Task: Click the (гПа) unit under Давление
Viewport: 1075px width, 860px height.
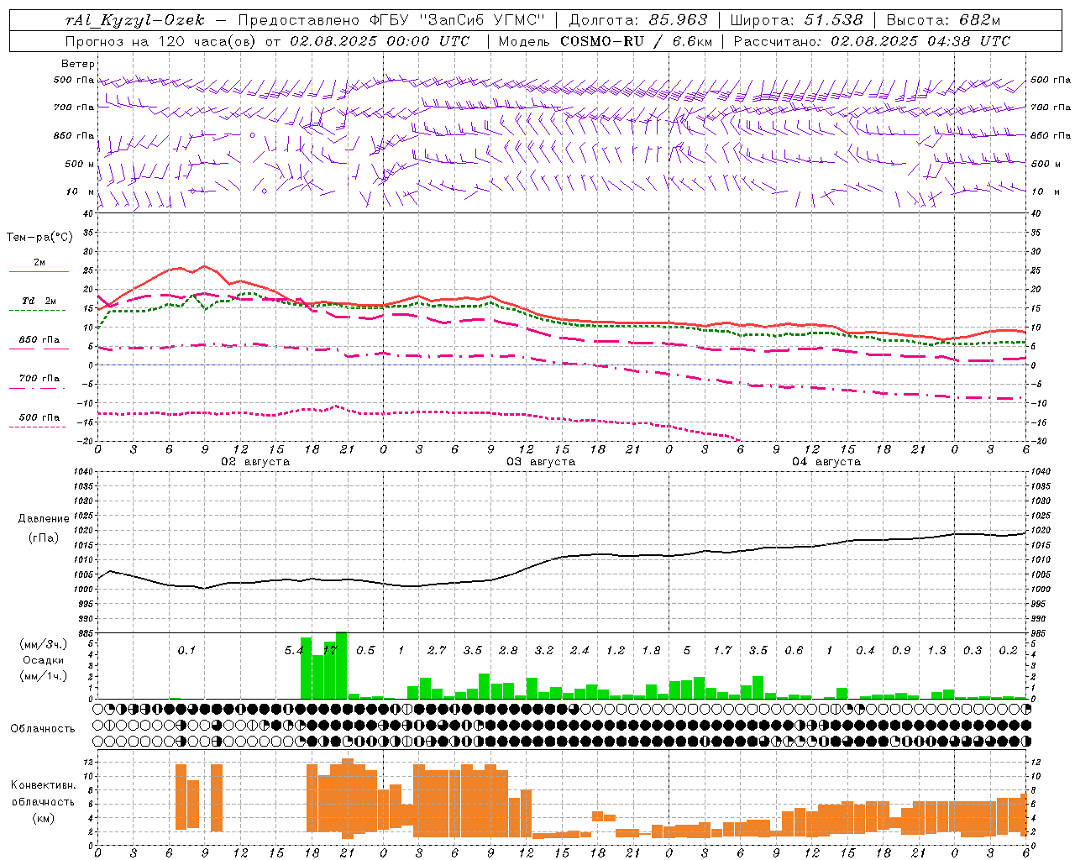Action: 44,537
